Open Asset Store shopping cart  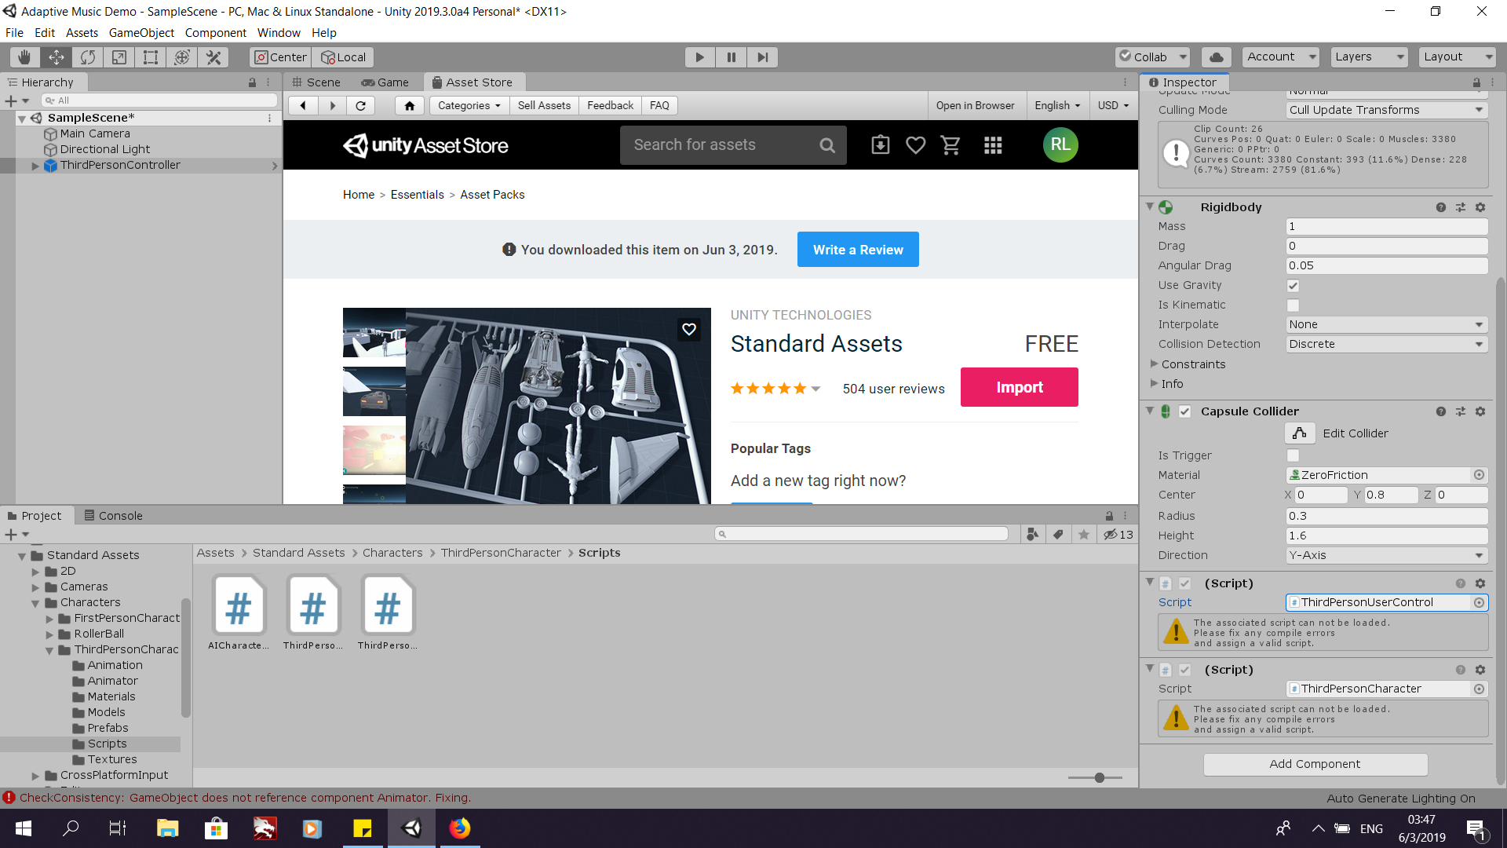tap(951, 145)
